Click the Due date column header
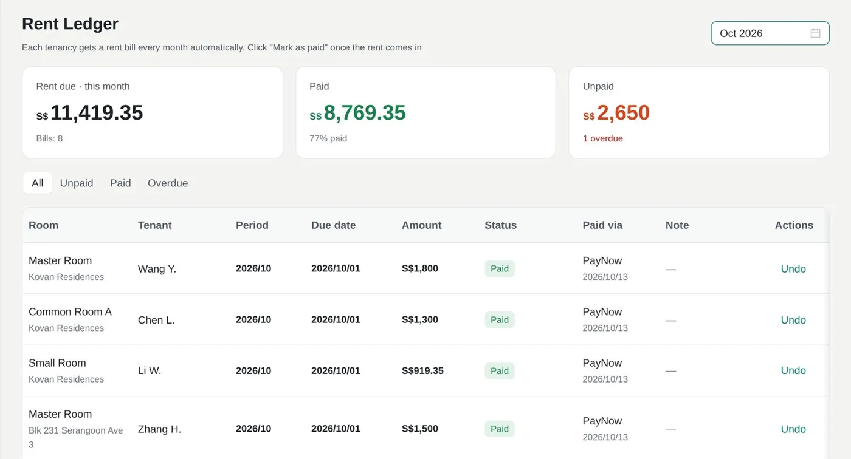This screenshot has width=851, height=459. click(x=334, y=225)
